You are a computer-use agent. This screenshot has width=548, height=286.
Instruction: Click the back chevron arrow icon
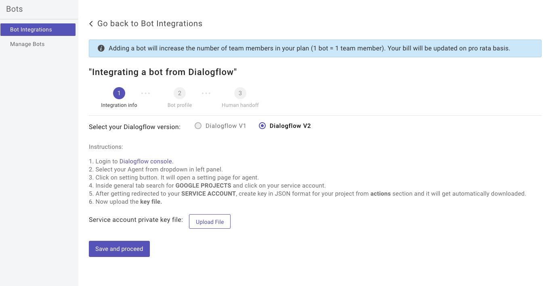pyautogui.click(x=91, y=24)
